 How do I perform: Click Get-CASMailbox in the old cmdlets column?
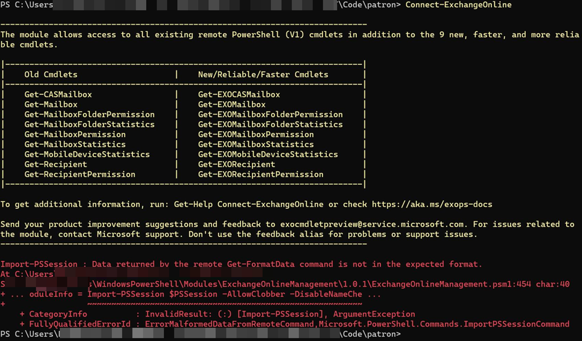pos(58,94)
